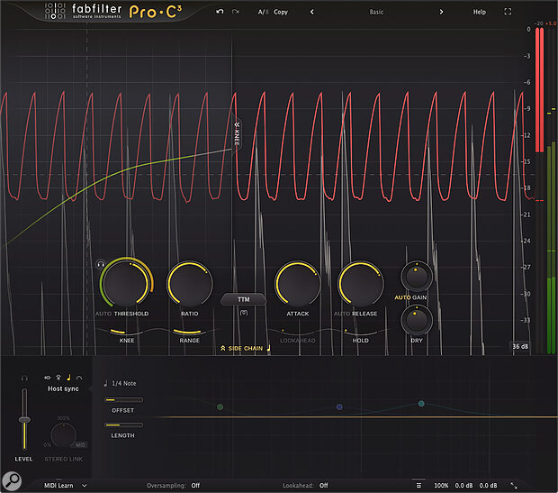The height and width of the screenshot is (493, 558).
Task: Click the redo arrow icon
Action: pos(235,12)
